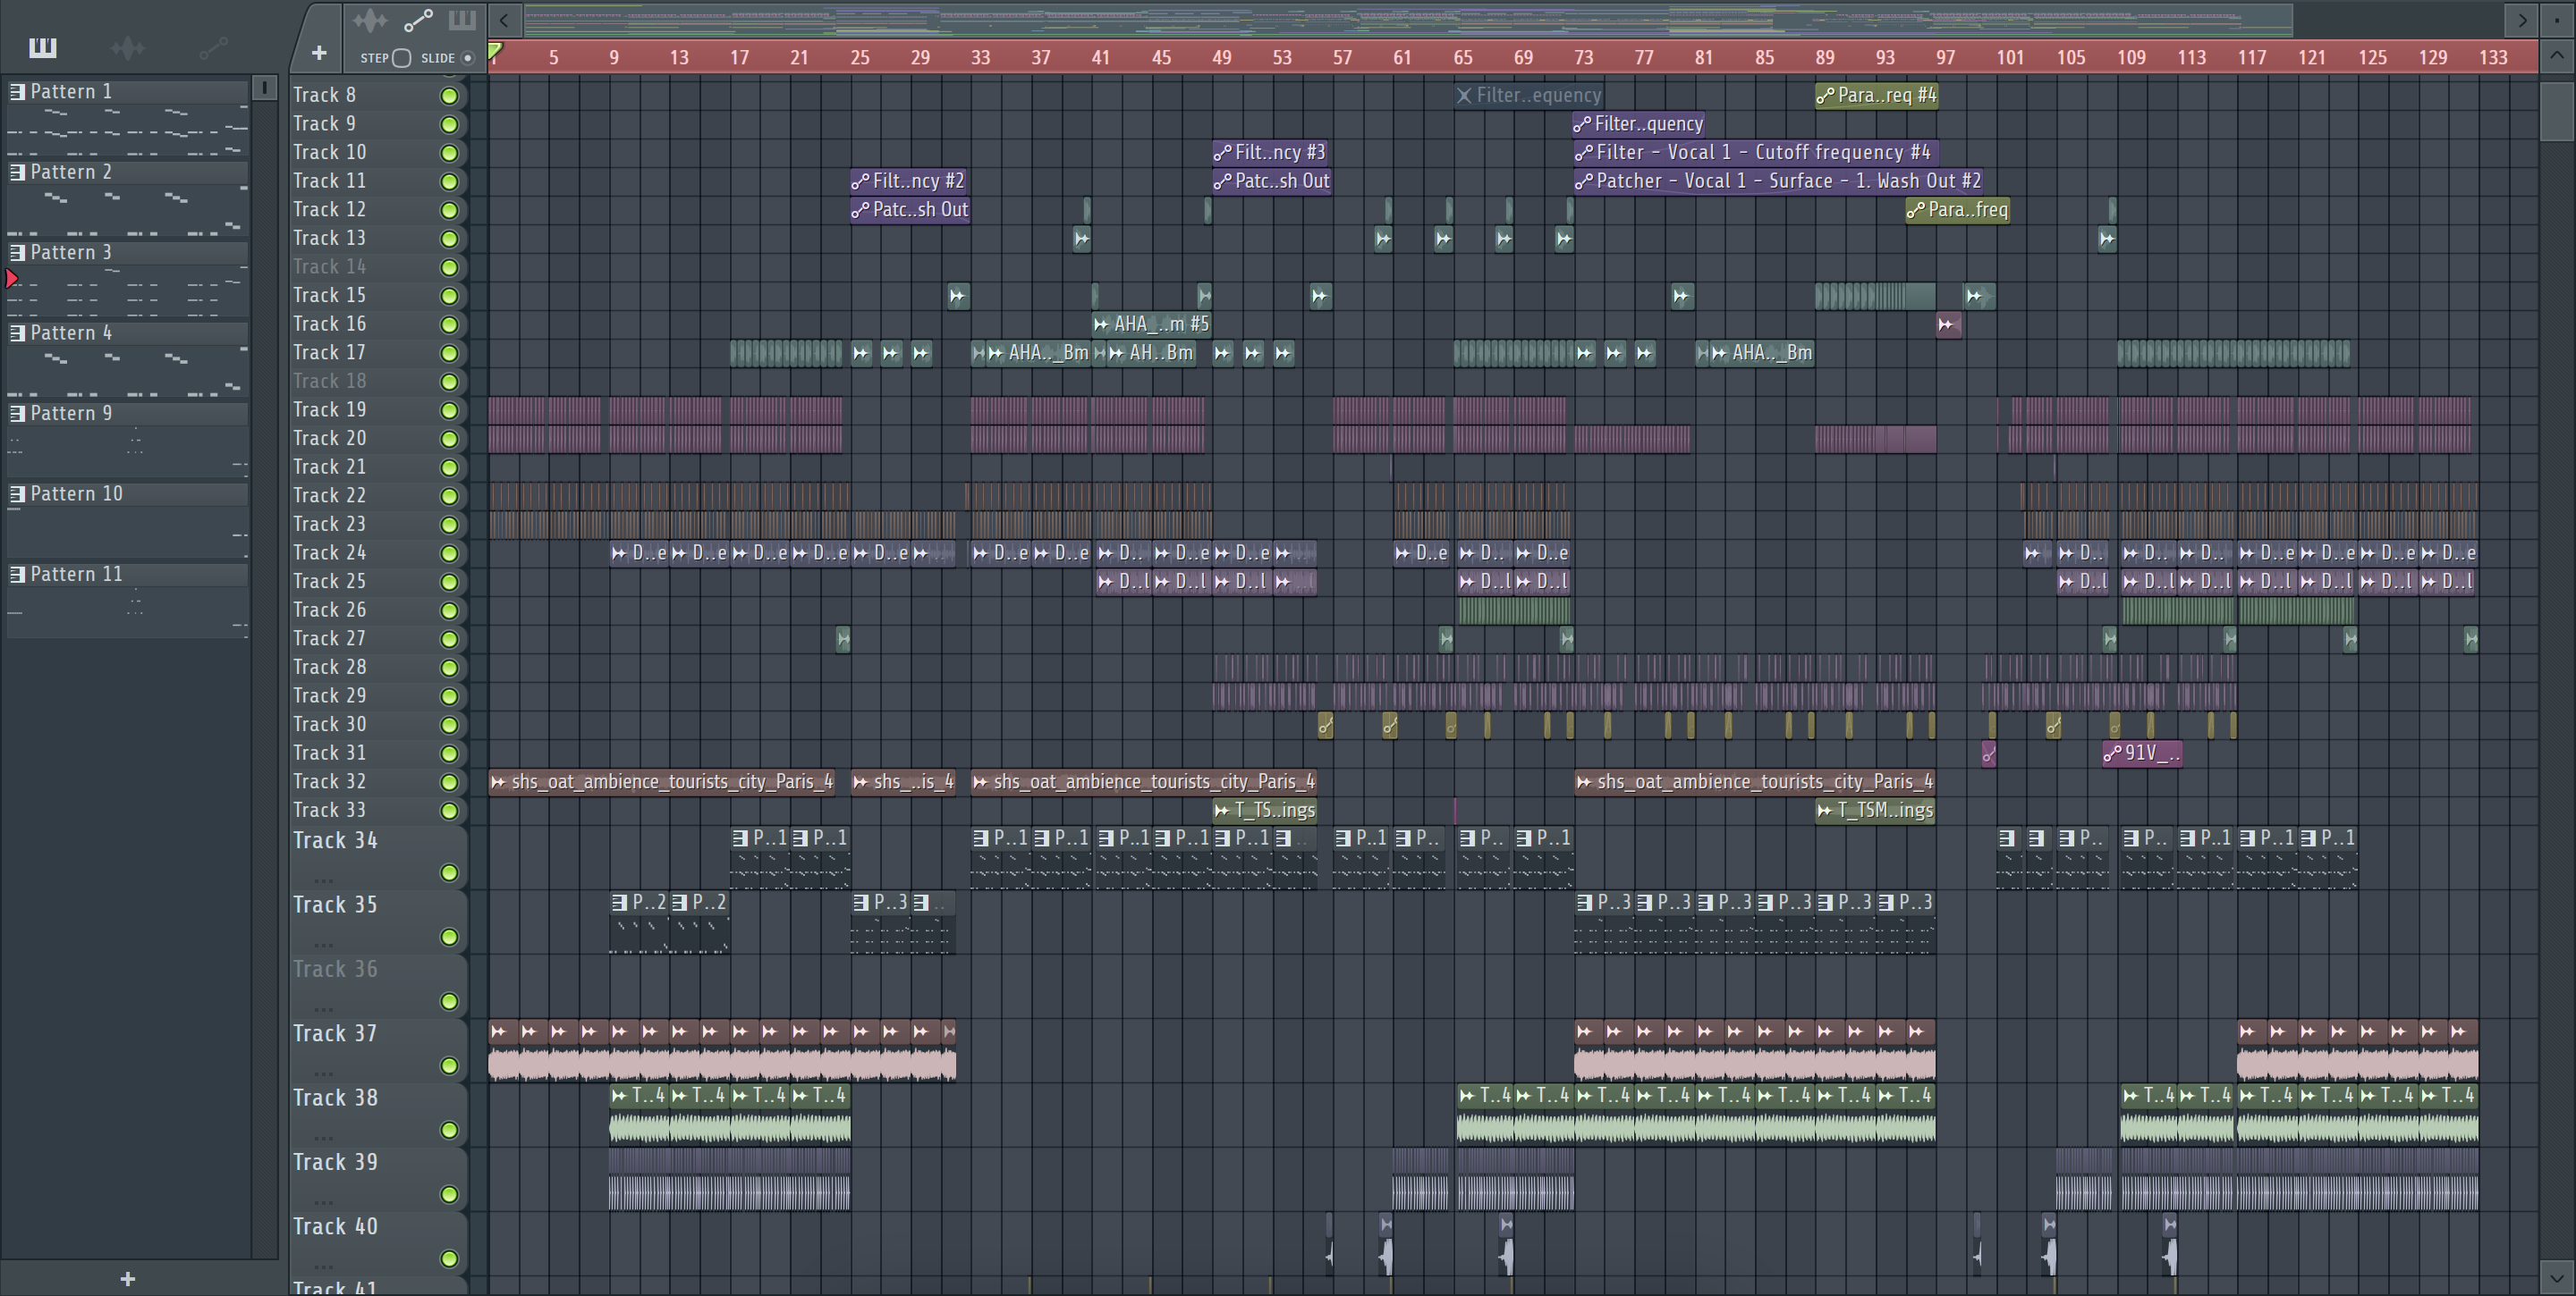
Task: Click the green playback start marker at bar 1
Action: click(x=494, y=51)
